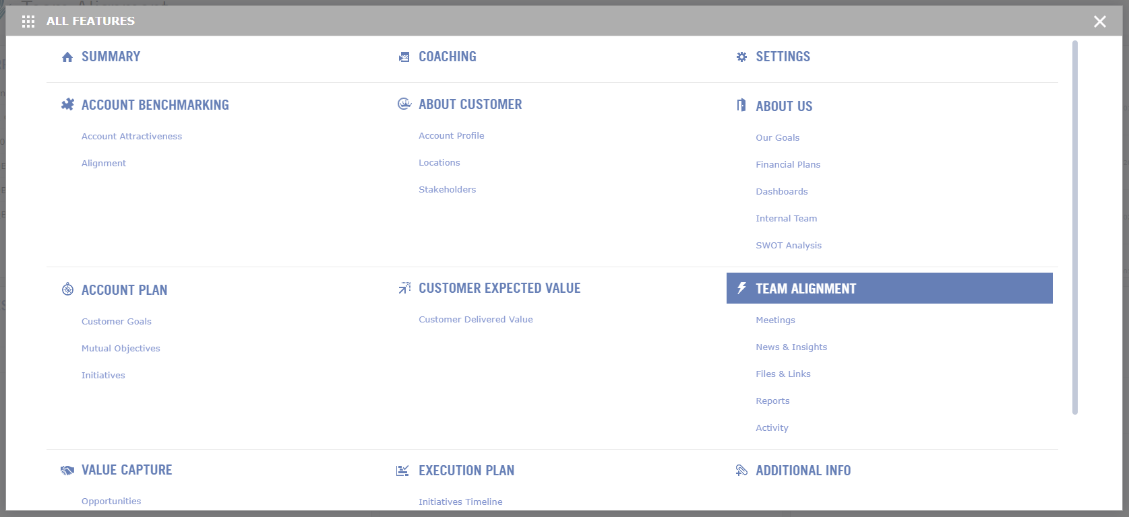Open Internal Team link
The width and height of the screenshot is (1129, 517).
coord(787,218)
